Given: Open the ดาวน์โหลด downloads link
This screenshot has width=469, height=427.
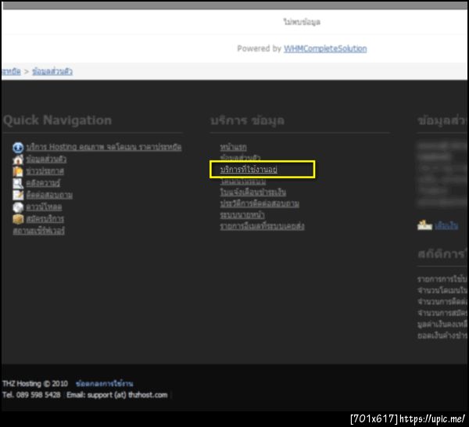Looking at the screenshot, I should (x=44, y=207).
